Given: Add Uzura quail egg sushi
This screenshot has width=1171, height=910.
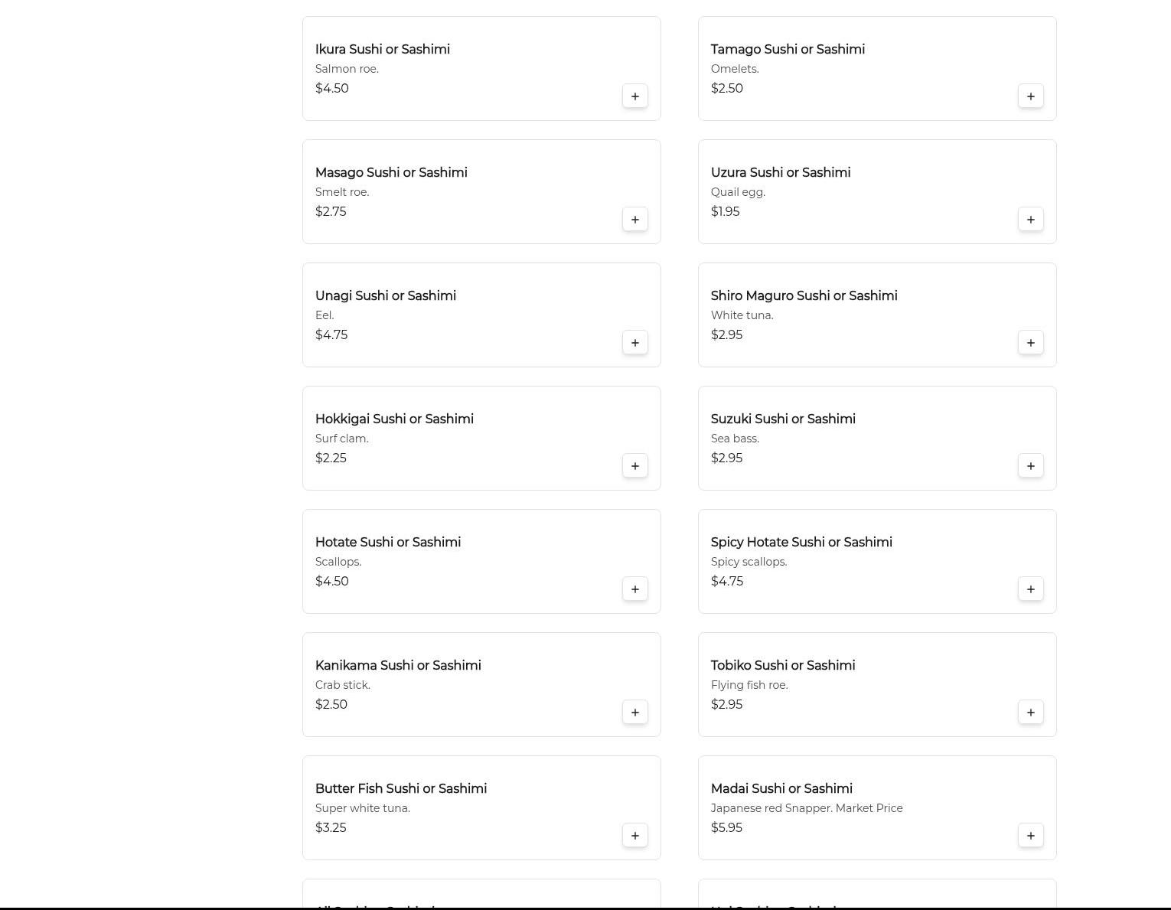Looking at the screenshot, I should point(1030,220).
